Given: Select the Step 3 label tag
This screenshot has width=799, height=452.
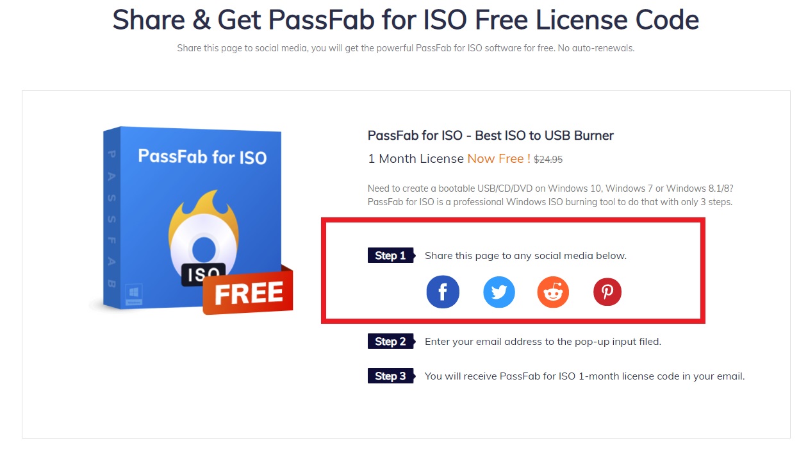Looking at the screenshot, I should pos(390,376).
